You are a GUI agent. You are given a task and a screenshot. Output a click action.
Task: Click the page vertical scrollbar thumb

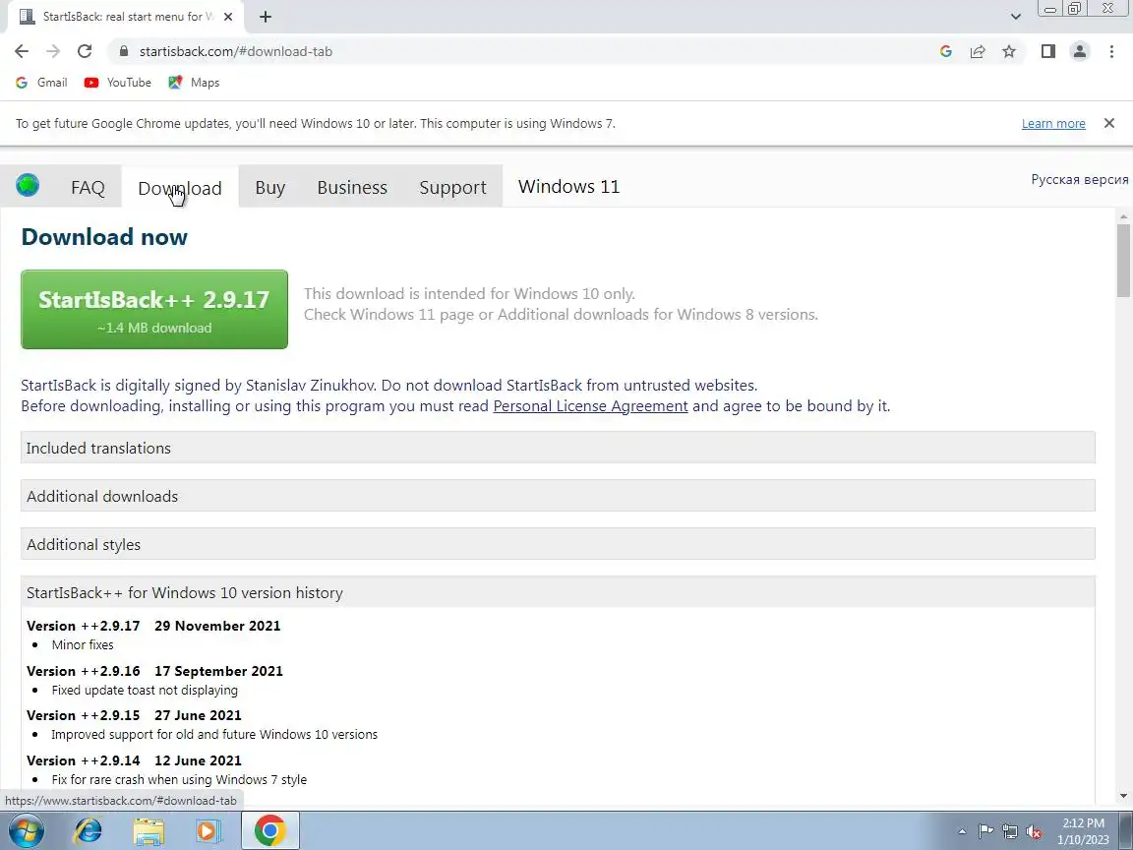(1123, 260)
